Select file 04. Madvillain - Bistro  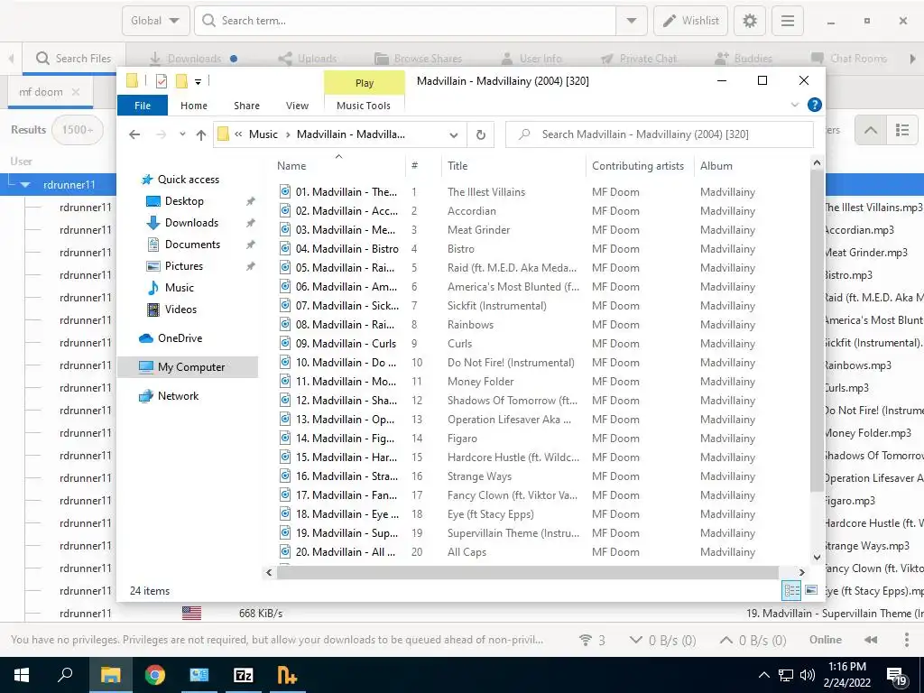click(x=347, y=249)
